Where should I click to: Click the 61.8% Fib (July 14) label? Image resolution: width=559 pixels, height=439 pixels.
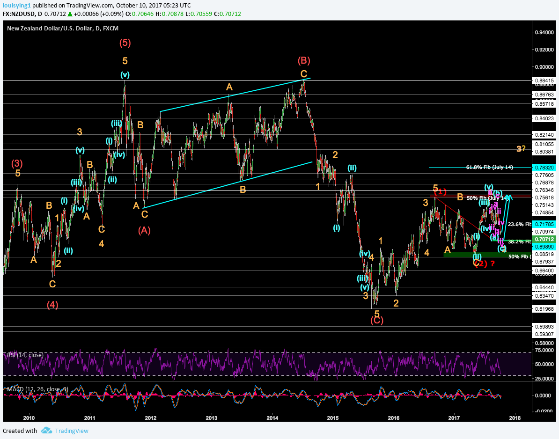coord(490,167)
